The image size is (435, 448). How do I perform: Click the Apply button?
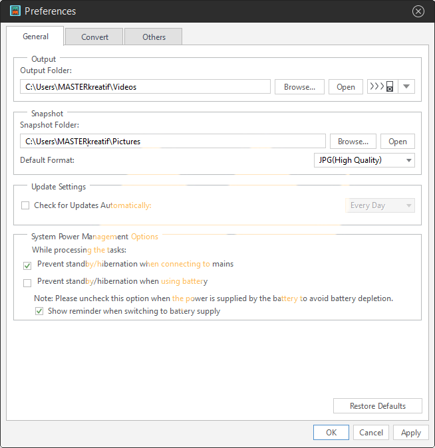click(x=411, y=432)
